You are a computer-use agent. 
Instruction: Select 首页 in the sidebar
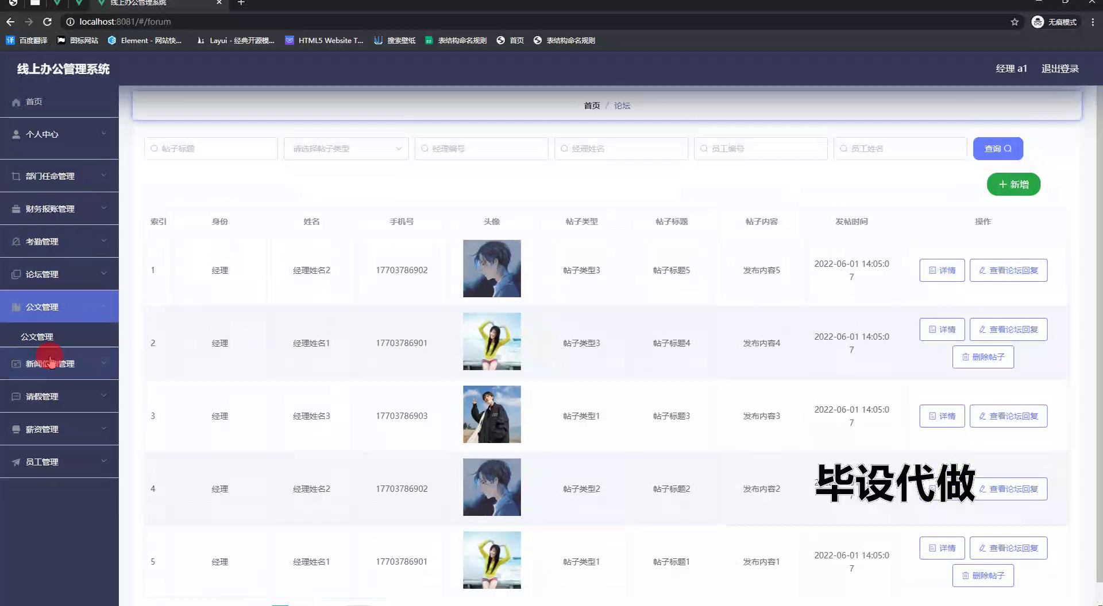[x=59, y=102]
